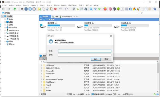Toggle selection checkboxes toolbar icon

[82, 9]
